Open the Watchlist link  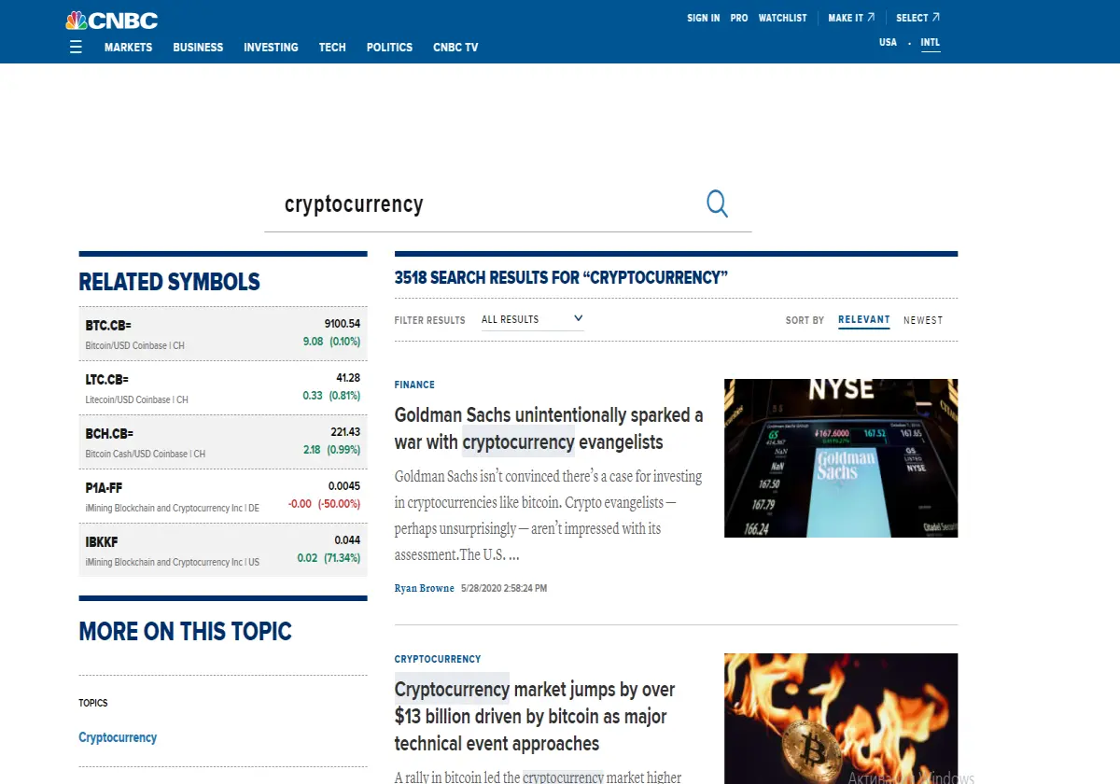[782, 18]
